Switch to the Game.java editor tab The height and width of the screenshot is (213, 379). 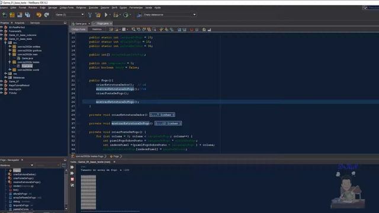81,24
